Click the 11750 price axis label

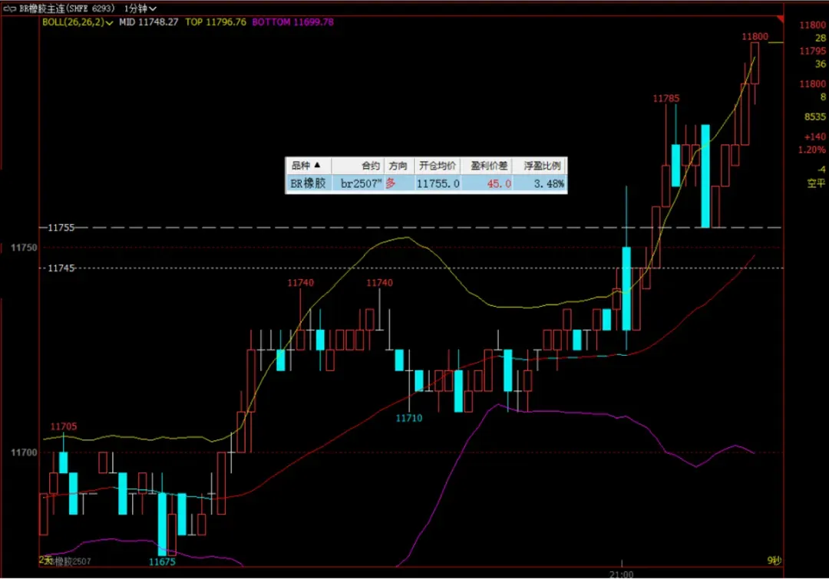(25, 248)
